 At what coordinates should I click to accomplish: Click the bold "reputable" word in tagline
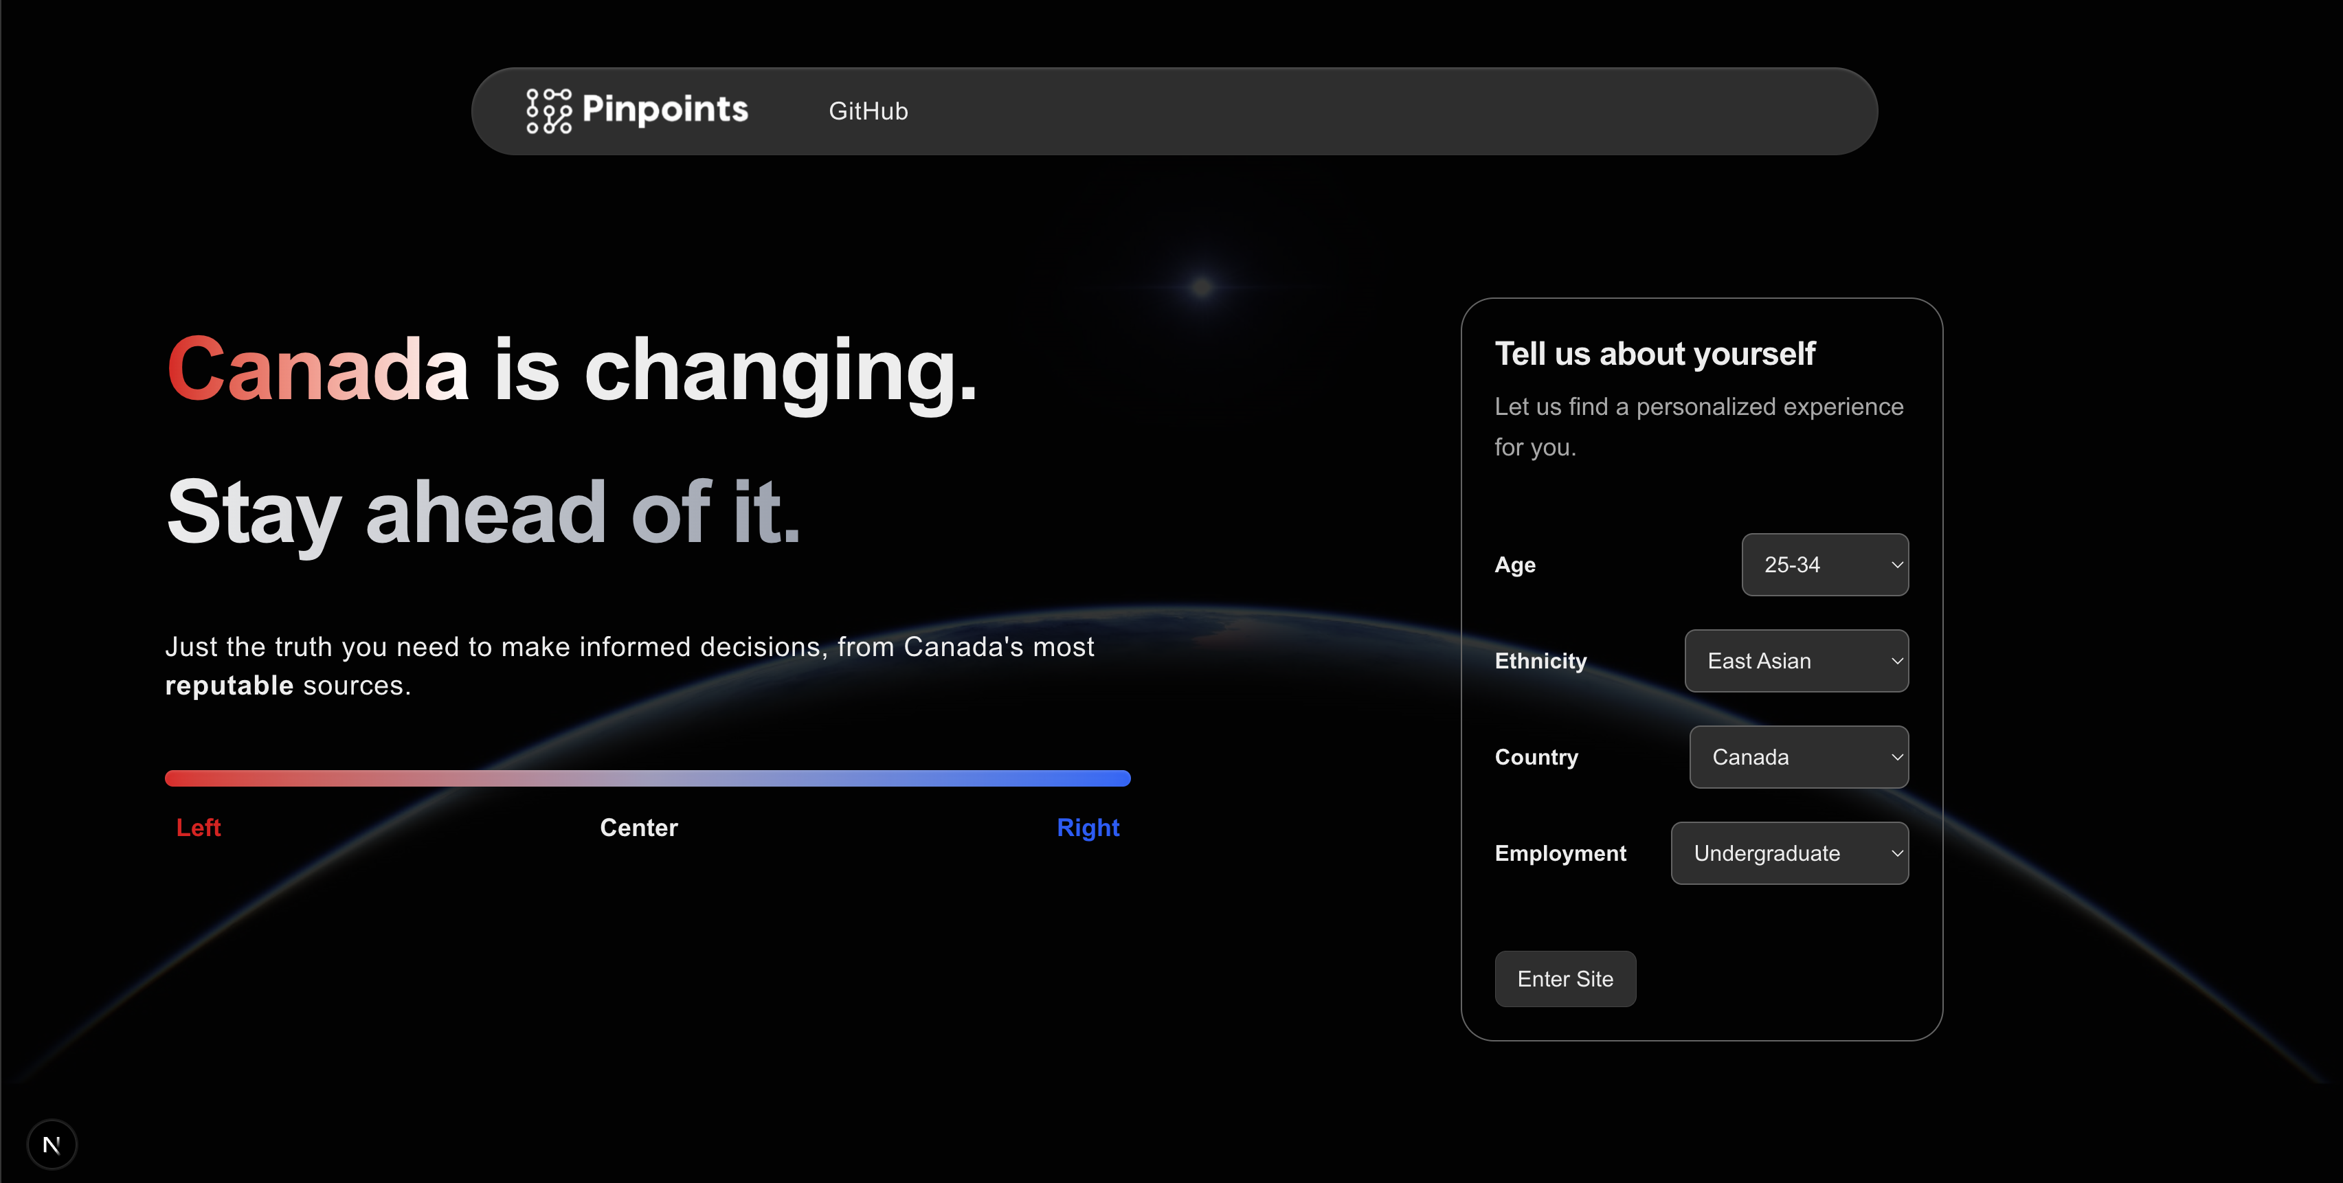point(229,686)
